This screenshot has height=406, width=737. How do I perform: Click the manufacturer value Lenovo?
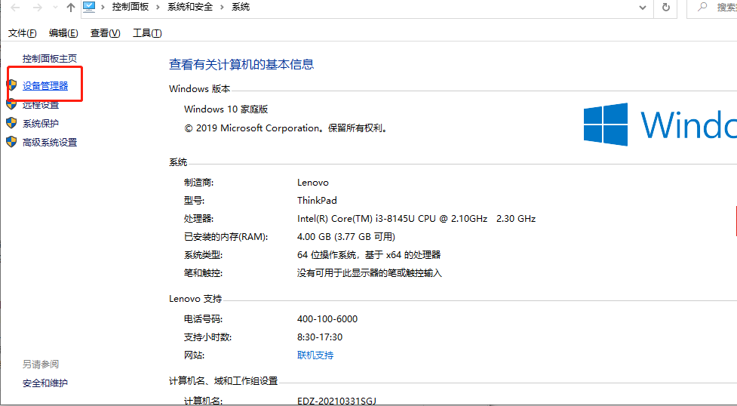[x=312, y=183]
